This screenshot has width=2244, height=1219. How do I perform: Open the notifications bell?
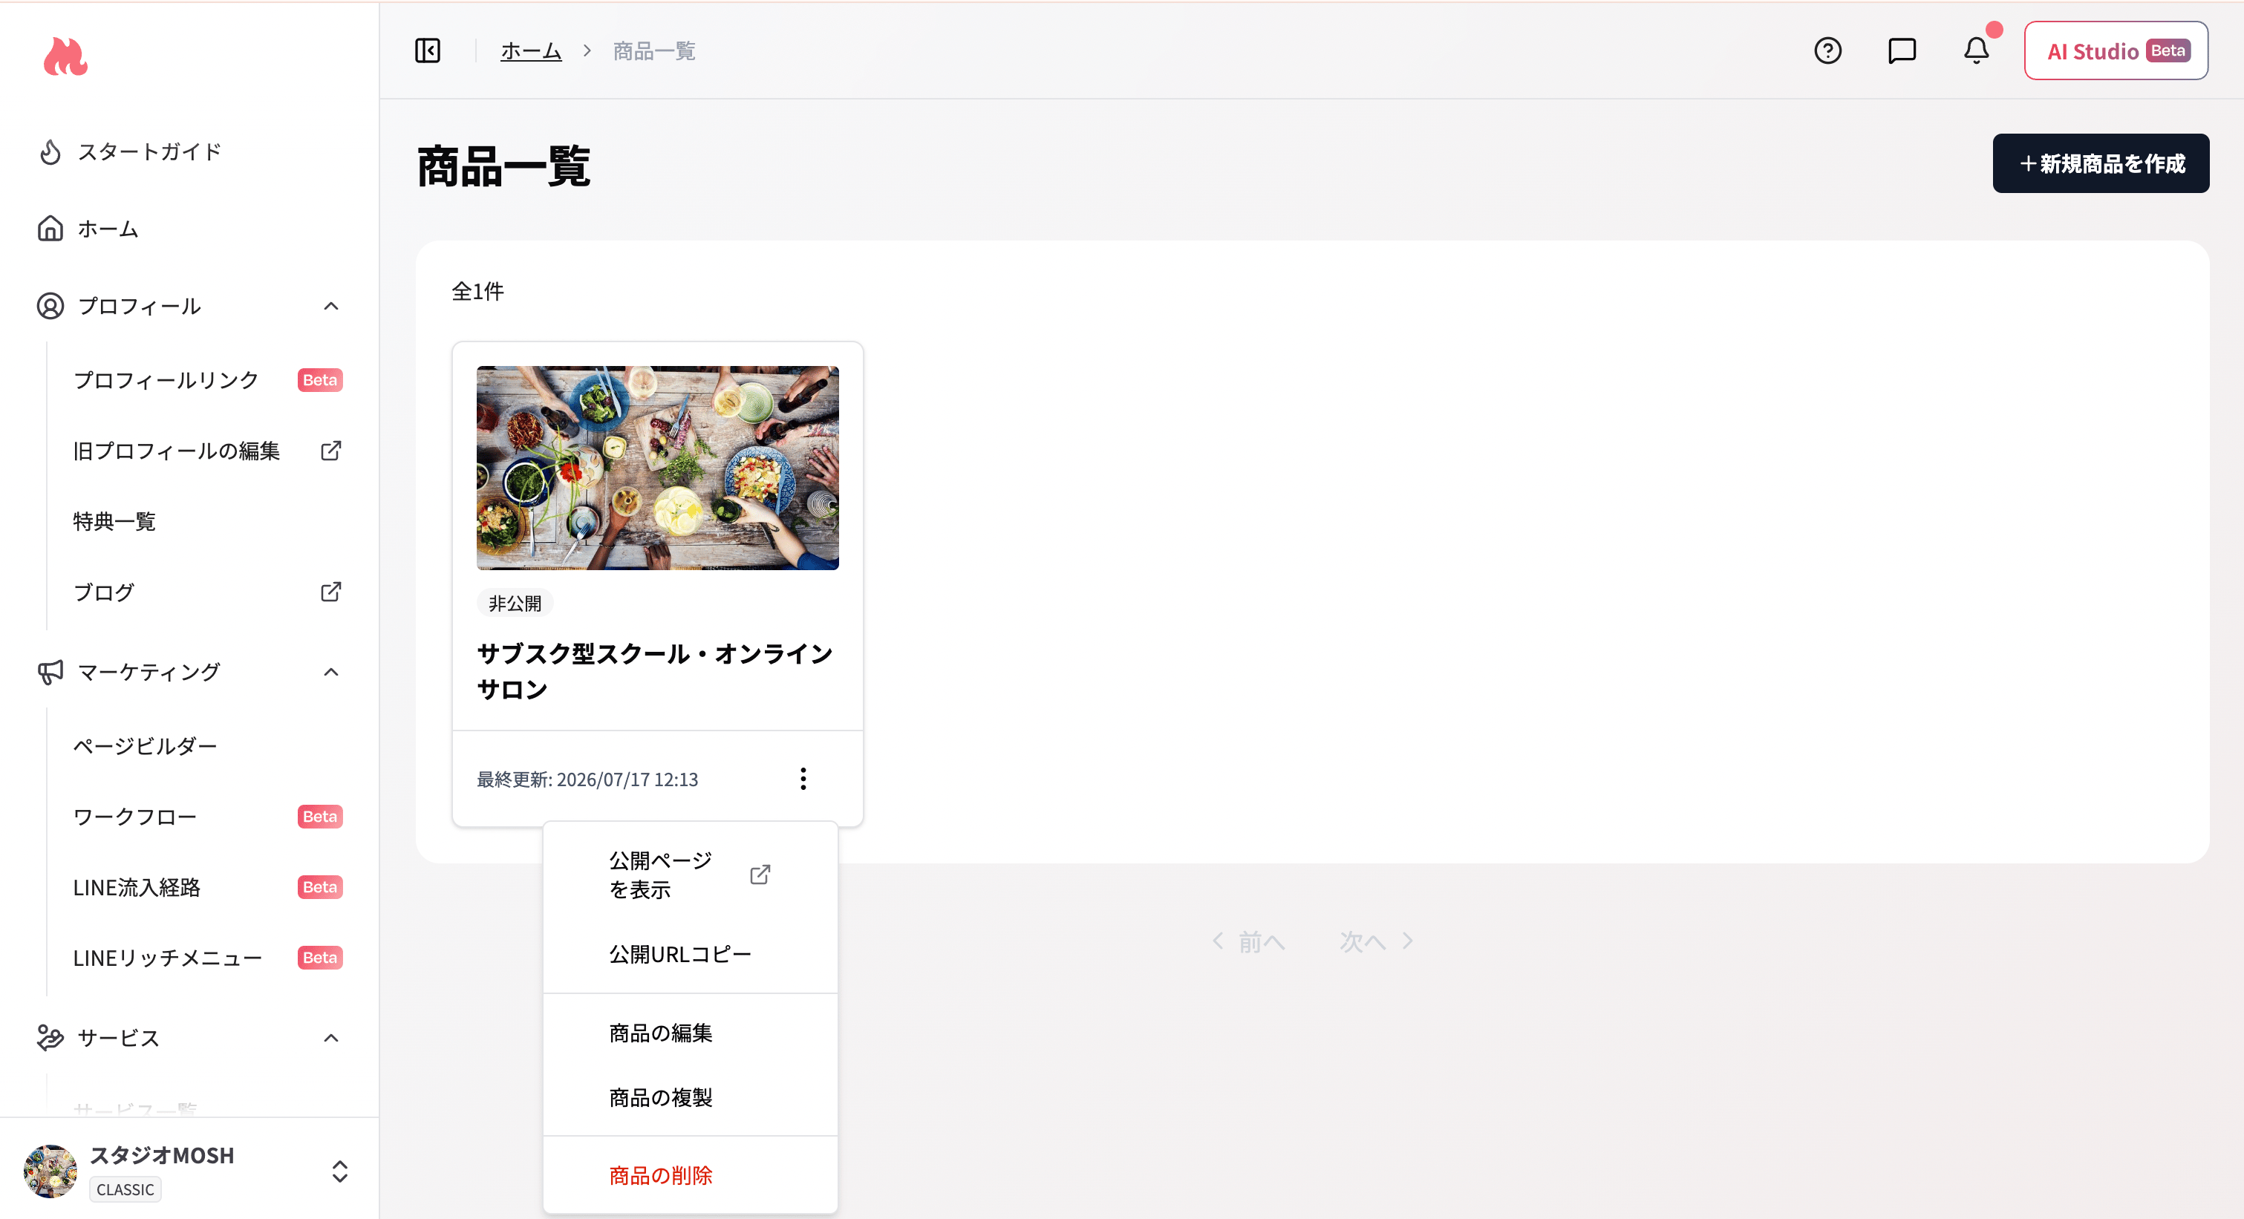1976,50
